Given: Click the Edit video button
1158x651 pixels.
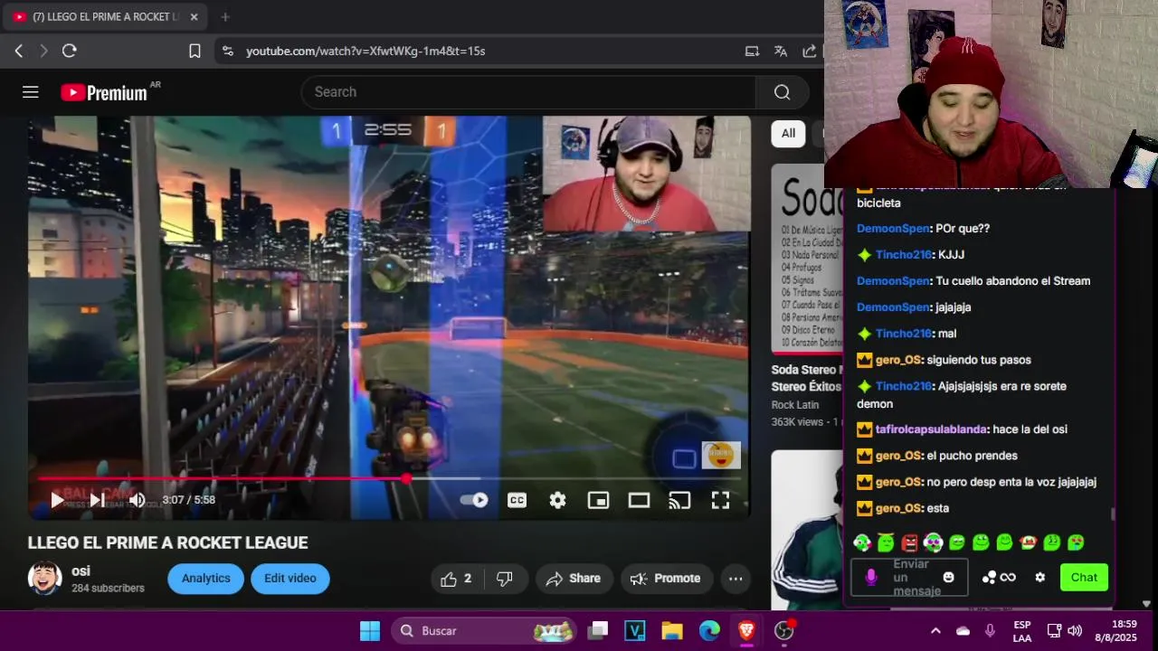Looking at the screenshot, I should pyautogui.click(x=289, y=579).
